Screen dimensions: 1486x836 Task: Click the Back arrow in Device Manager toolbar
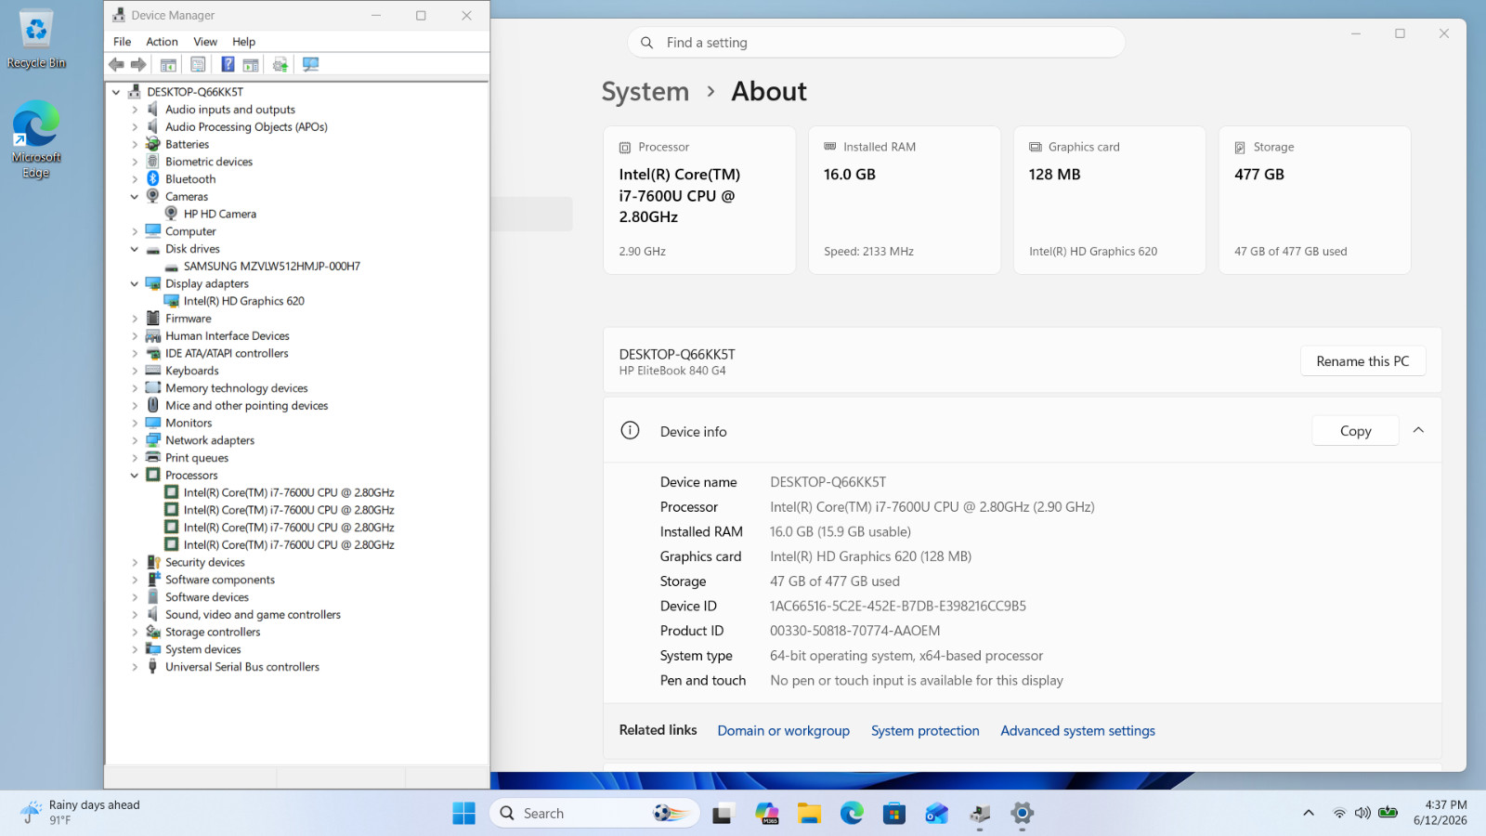116,64
